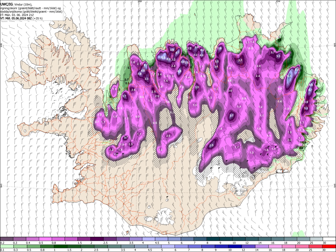Select the gray-green 3 swatch, bottom legend bar

(114, 246)
